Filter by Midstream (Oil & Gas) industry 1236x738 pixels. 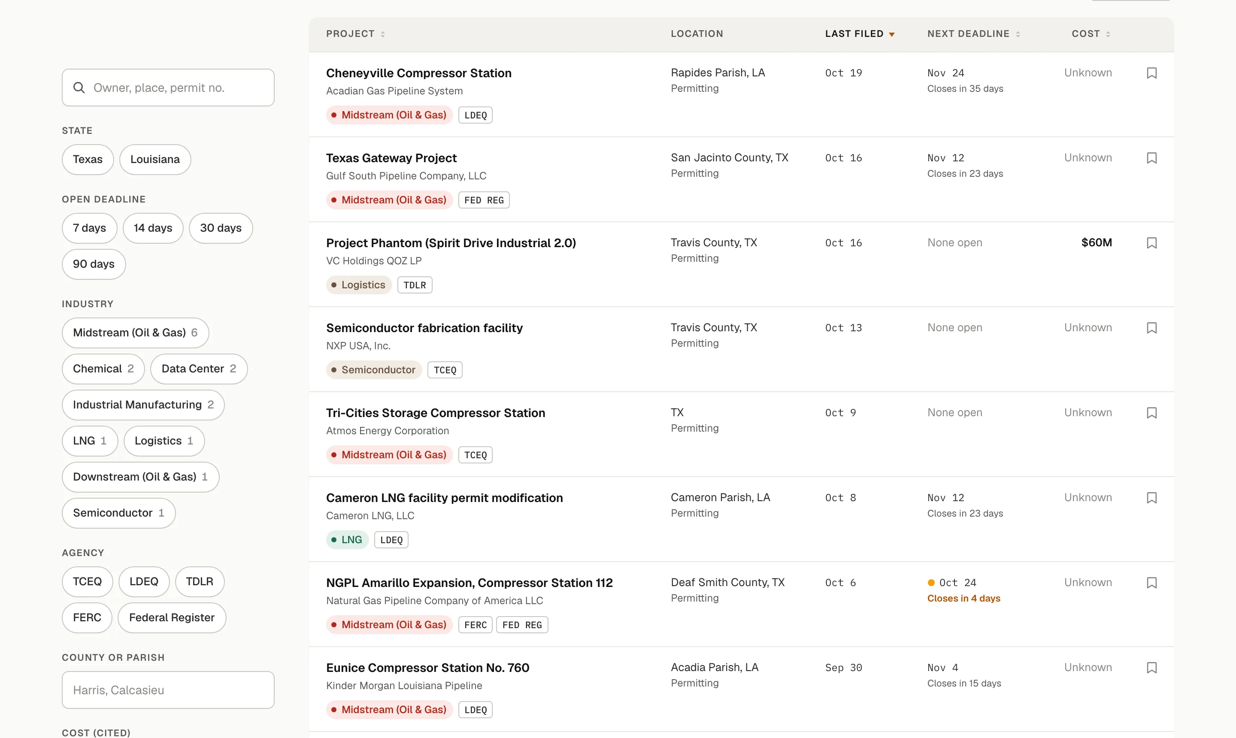135,333
